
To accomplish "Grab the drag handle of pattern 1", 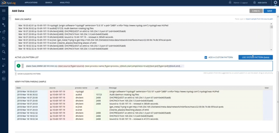I will pyautogui.click(x=23, y=66).
